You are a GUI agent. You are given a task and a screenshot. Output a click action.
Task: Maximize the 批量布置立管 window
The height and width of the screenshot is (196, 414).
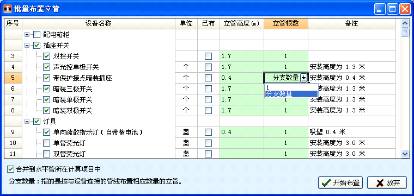[393, 9]
